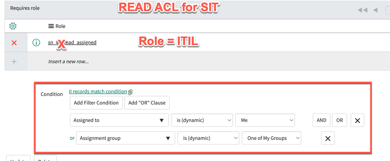Screen dimensions: 390x161
Task: Open the gear personalize list icon
Action: click(13, 26)
